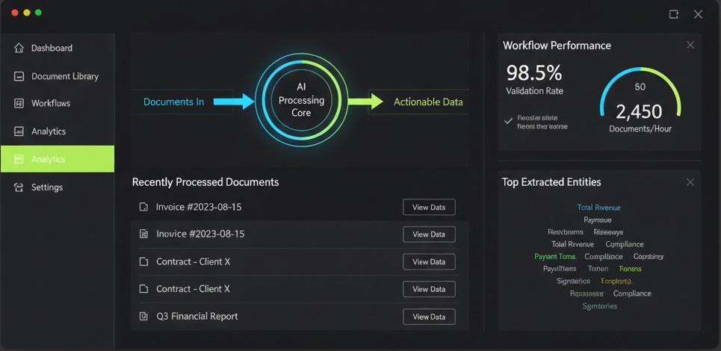Open the non-highlighted Analytics sidebar item

tap(49, 131)
